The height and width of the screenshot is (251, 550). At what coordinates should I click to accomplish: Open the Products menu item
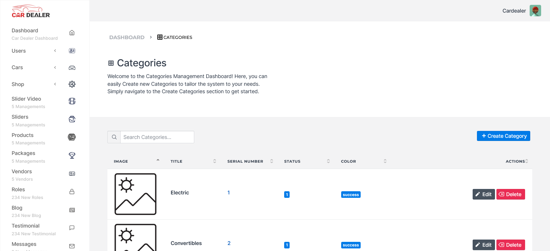[23, 135]
